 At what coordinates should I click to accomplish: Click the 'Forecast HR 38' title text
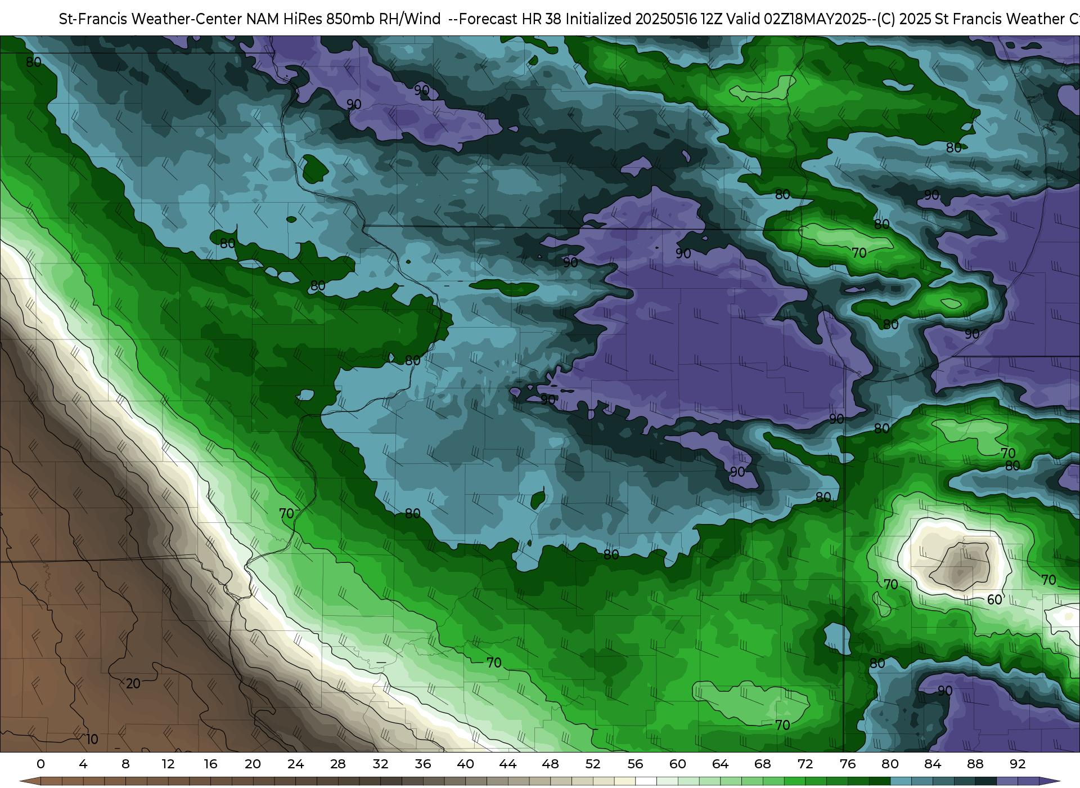coord(510,19)
